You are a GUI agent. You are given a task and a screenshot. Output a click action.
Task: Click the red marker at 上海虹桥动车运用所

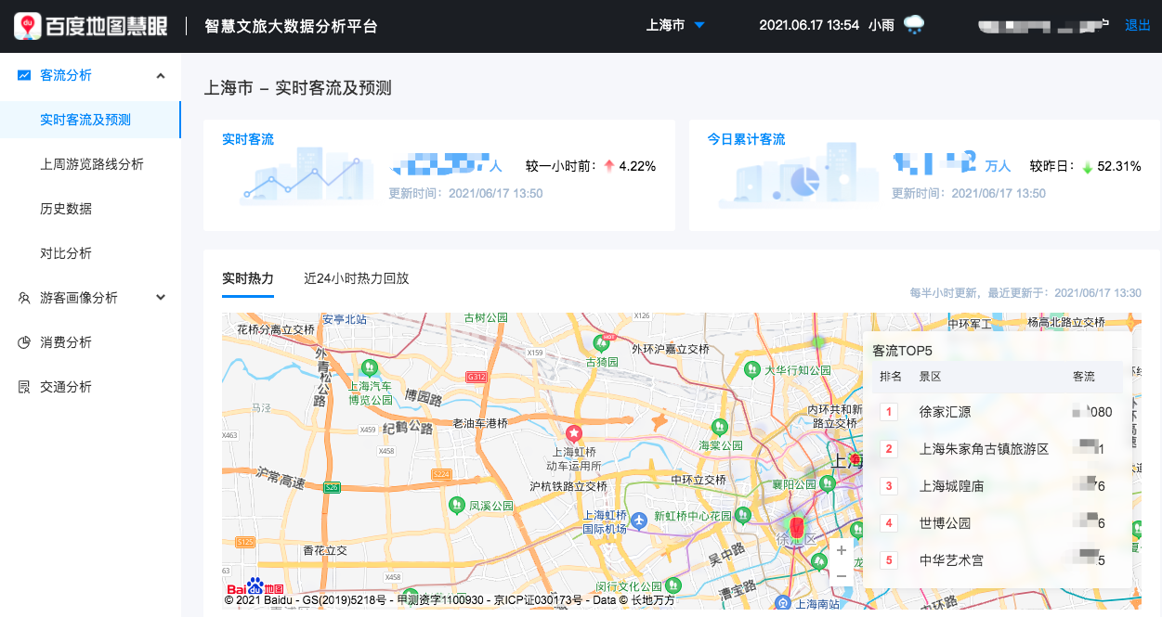574,431
